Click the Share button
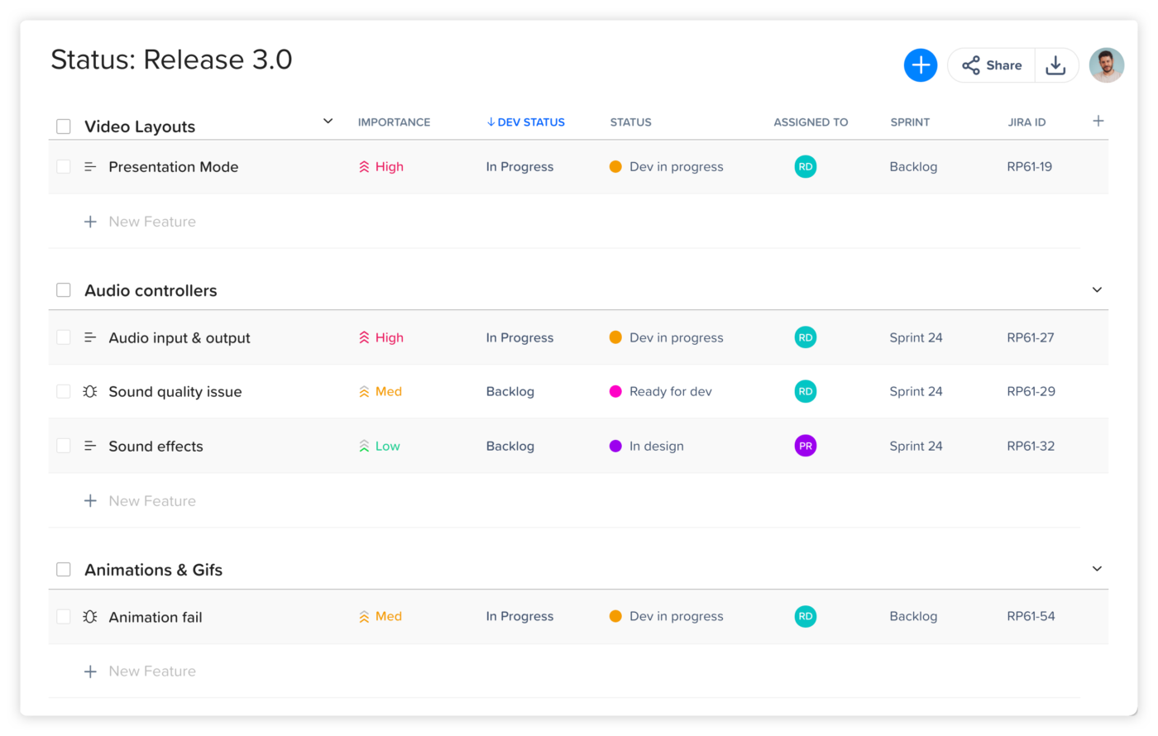The image size is (1158, 736). pos(992,65)
